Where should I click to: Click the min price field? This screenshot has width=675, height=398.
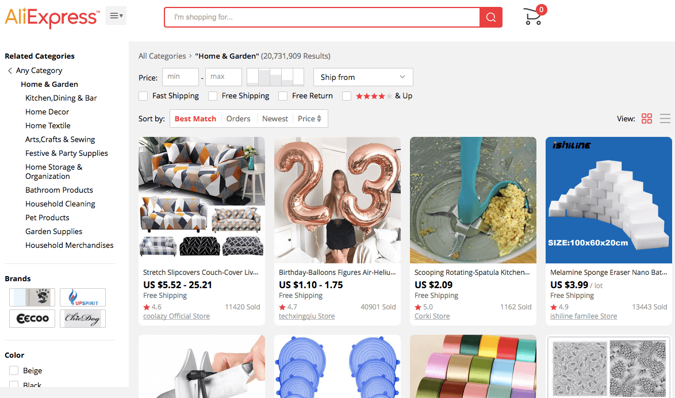181,77
